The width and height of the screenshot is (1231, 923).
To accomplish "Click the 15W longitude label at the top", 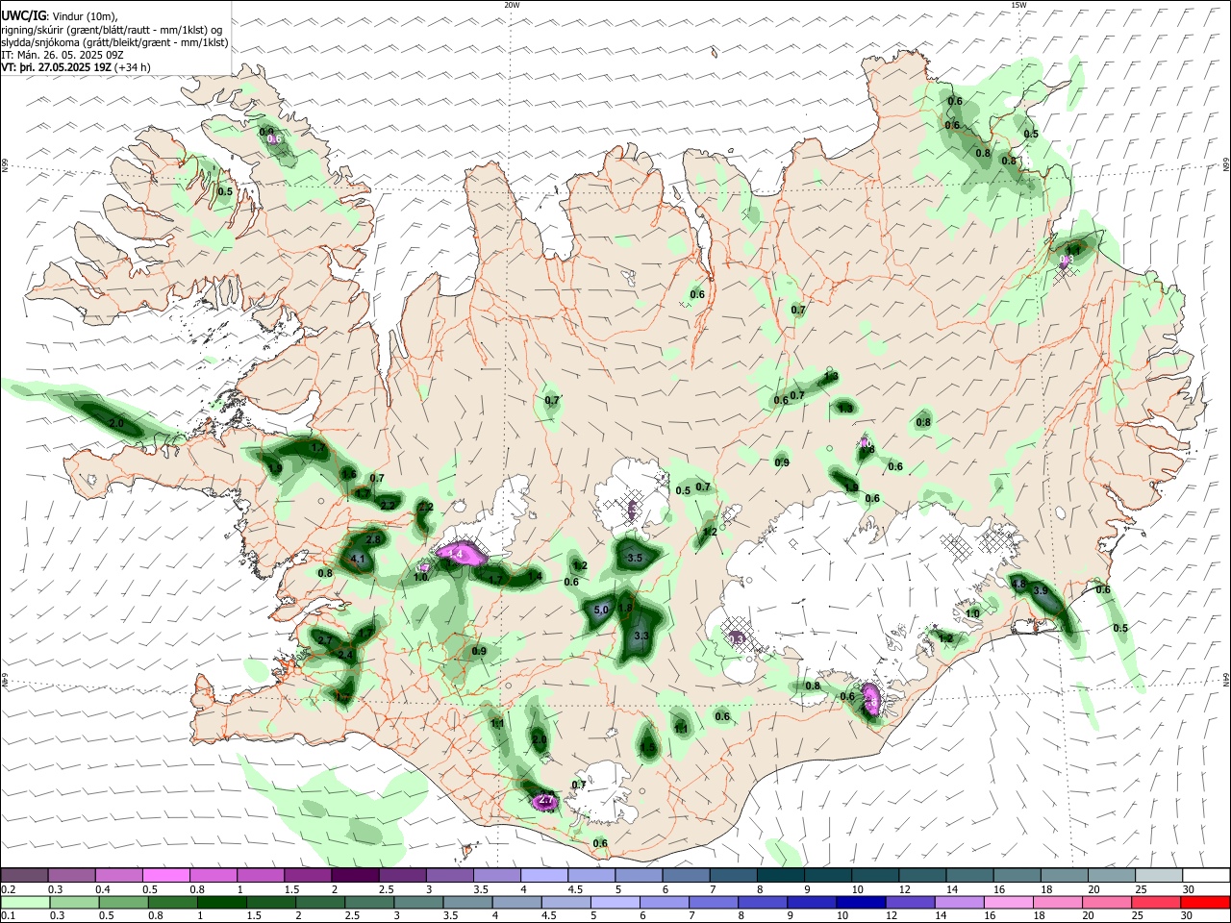I will 1018,5.
